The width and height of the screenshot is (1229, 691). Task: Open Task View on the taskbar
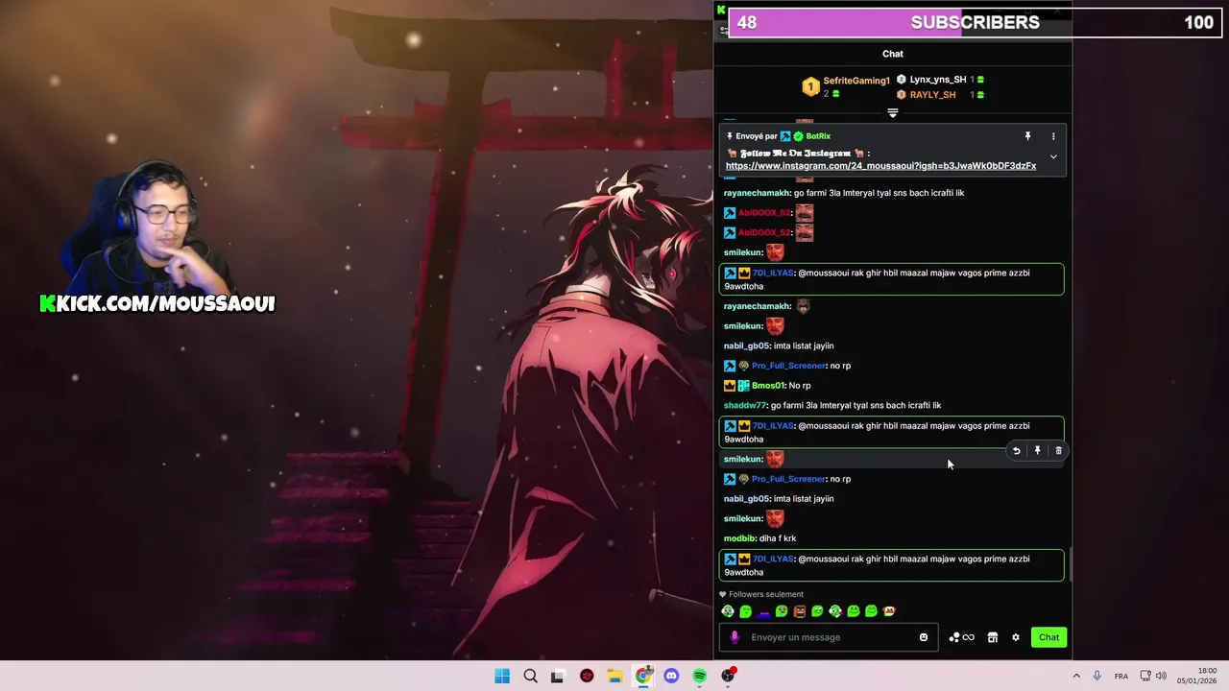coord(558,676)
